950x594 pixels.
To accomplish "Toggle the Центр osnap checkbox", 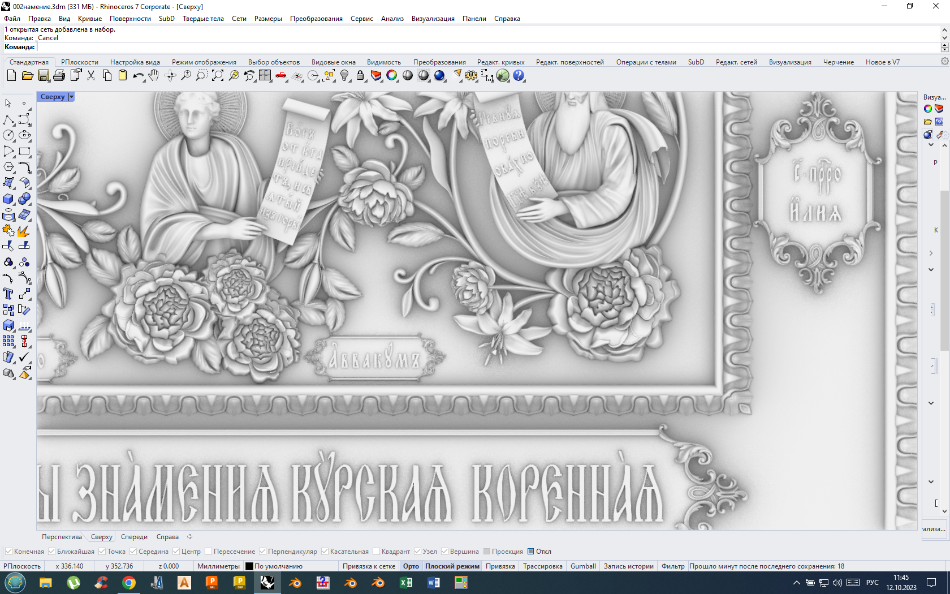I will (176, 552).
